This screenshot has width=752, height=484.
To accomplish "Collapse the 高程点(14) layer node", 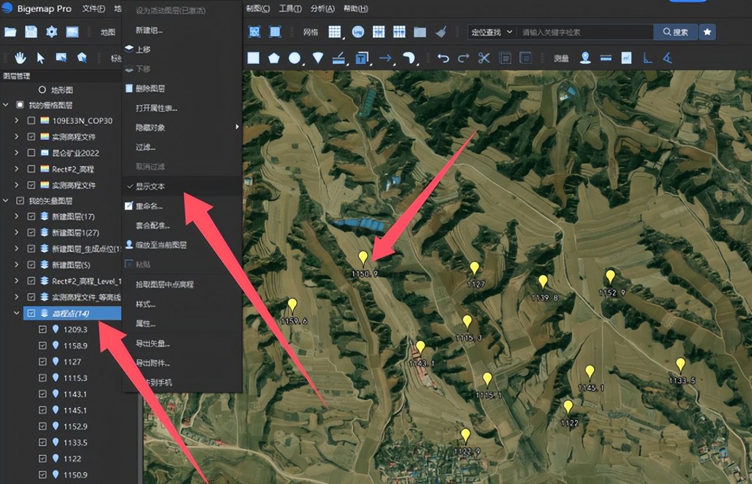I will coord(17,314).
